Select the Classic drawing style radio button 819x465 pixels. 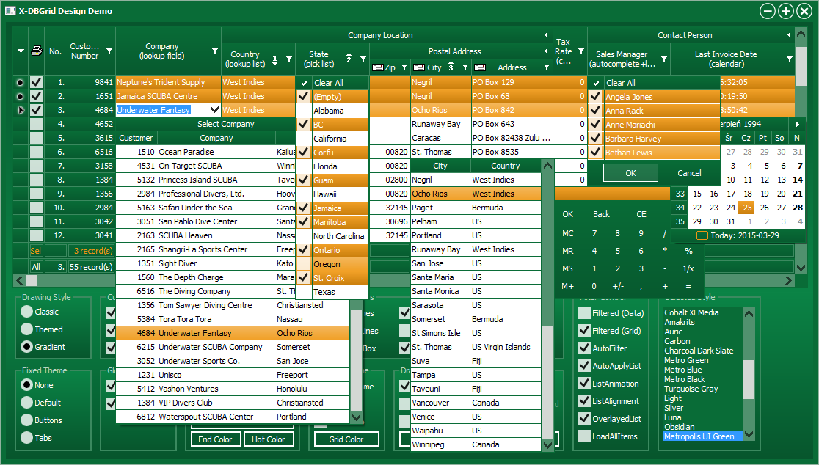[x=27, y=312]
